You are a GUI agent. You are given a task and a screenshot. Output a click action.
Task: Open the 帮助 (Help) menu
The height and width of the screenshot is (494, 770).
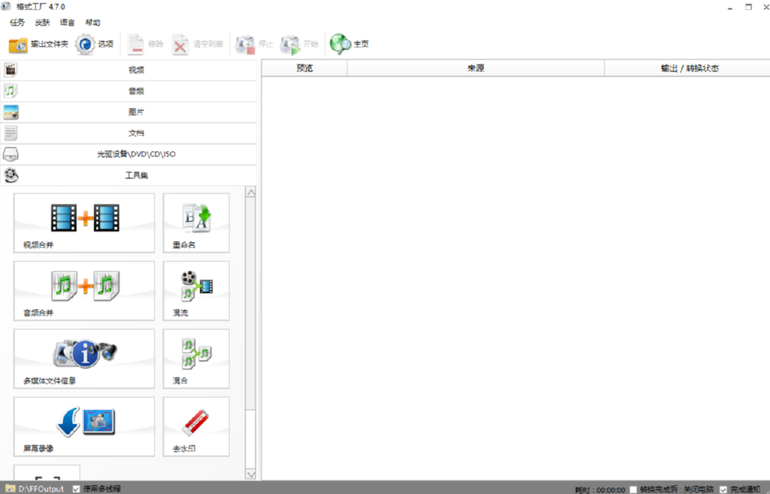pyautogui.click(x=93, y=23)
